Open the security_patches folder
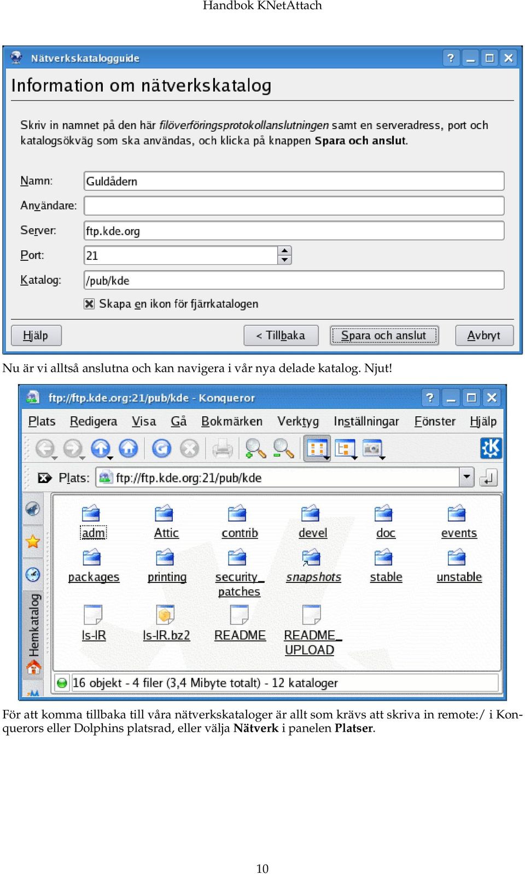 (x=239, y=574)
